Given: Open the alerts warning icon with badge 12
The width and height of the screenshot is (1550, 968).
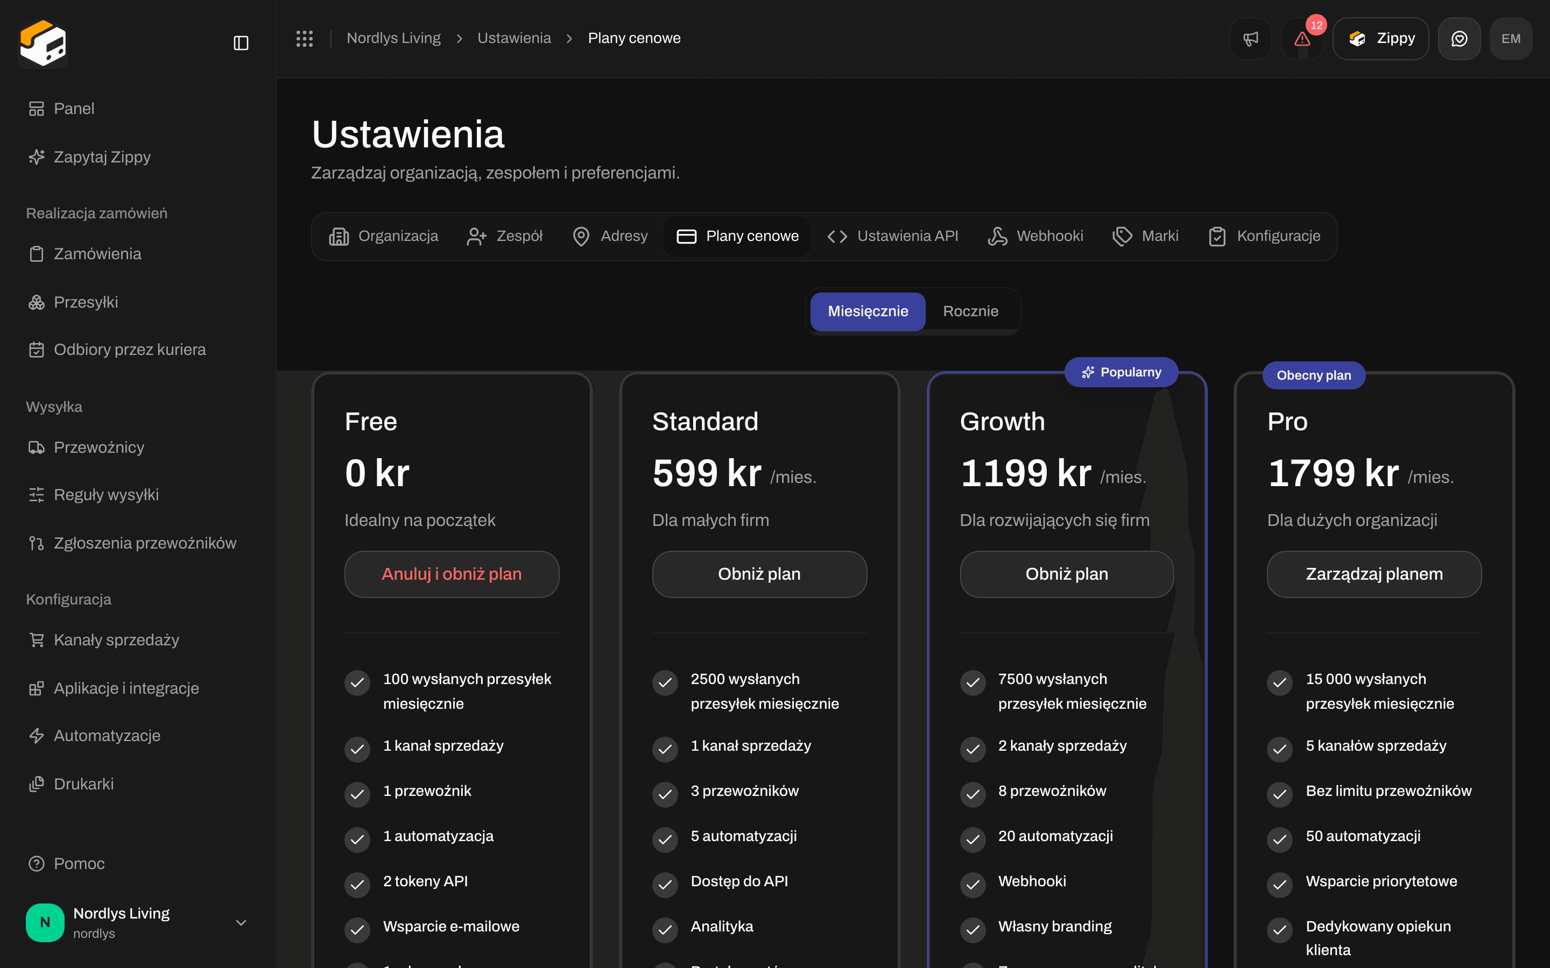Looking at the screenshot, I should [1302, 38].
